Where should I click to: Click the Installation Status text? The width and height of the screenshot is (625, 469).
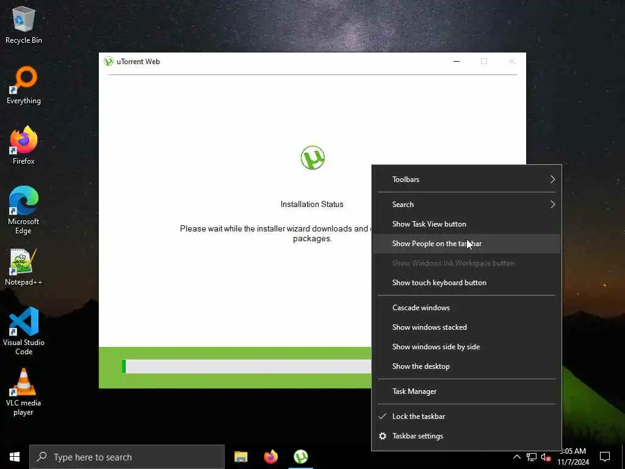coord(312,204)
